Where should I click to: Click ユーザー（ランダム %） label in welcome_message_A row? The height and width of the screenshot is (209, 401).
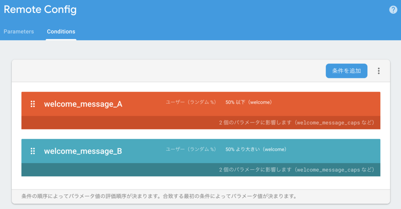(x=191, y=102)
